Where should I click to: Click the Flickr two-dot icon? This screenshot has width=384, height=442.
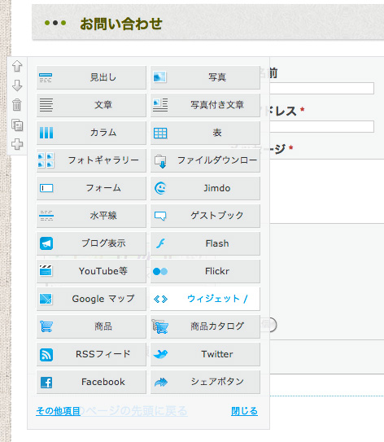pos(160,271)
